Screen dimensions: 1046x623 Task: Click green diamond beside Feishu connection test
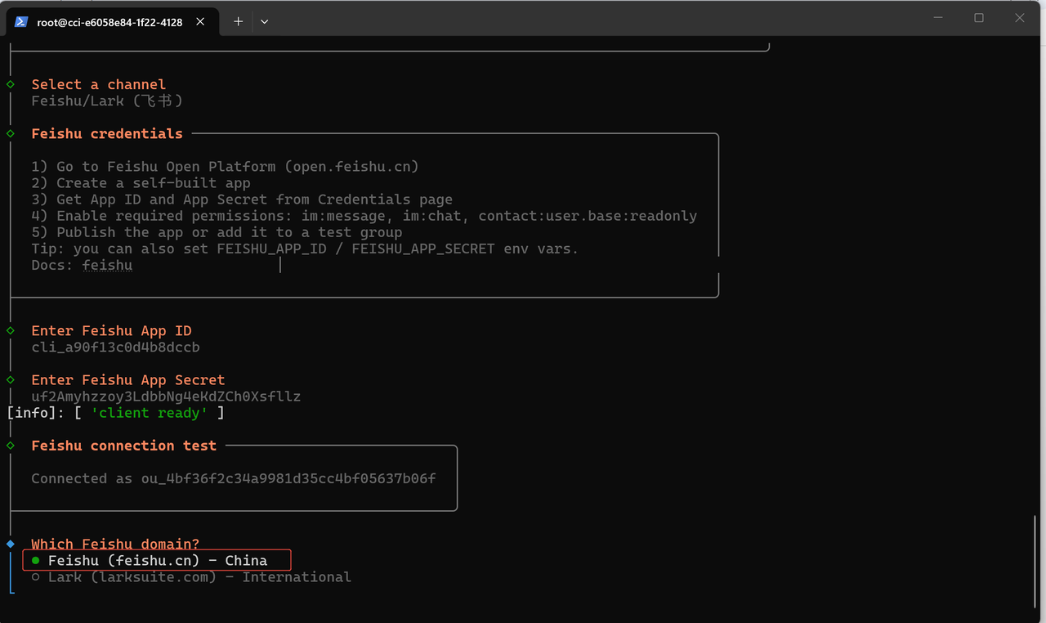tap(11, 446)
